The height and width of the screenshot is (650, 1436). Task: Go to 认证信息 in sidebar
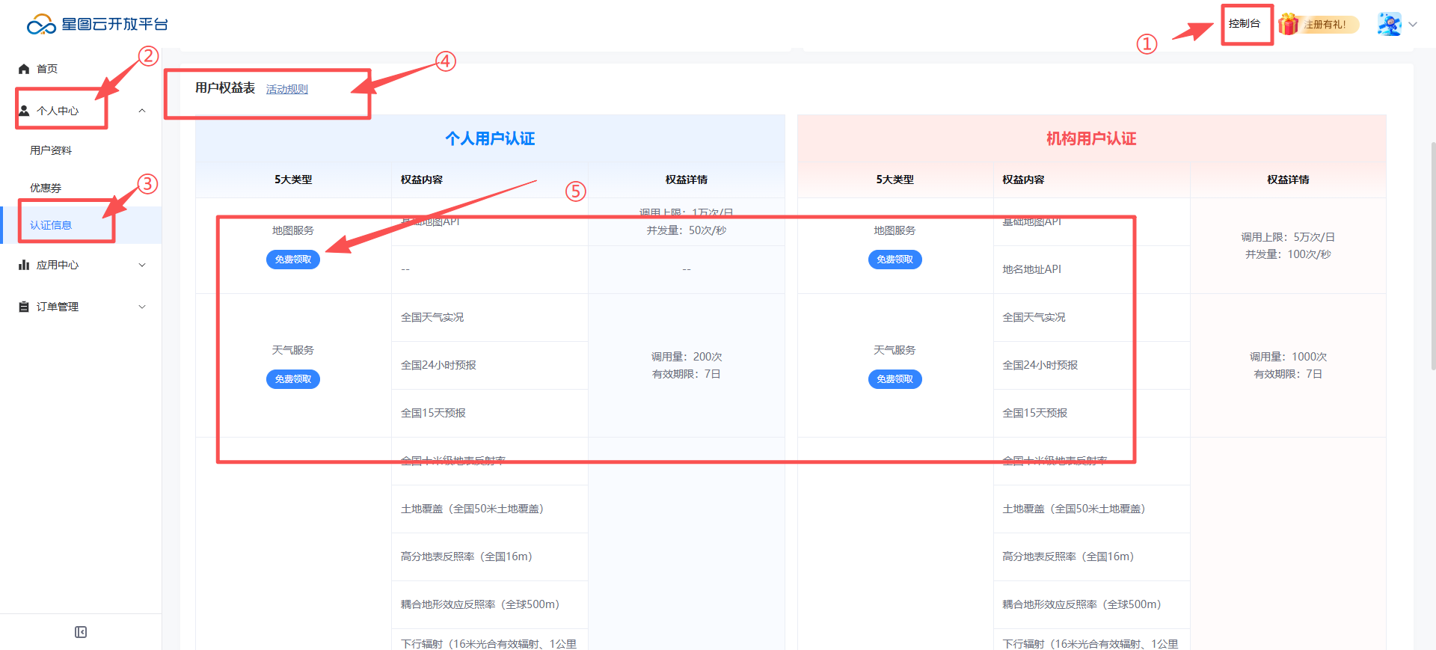click(51, 225)
